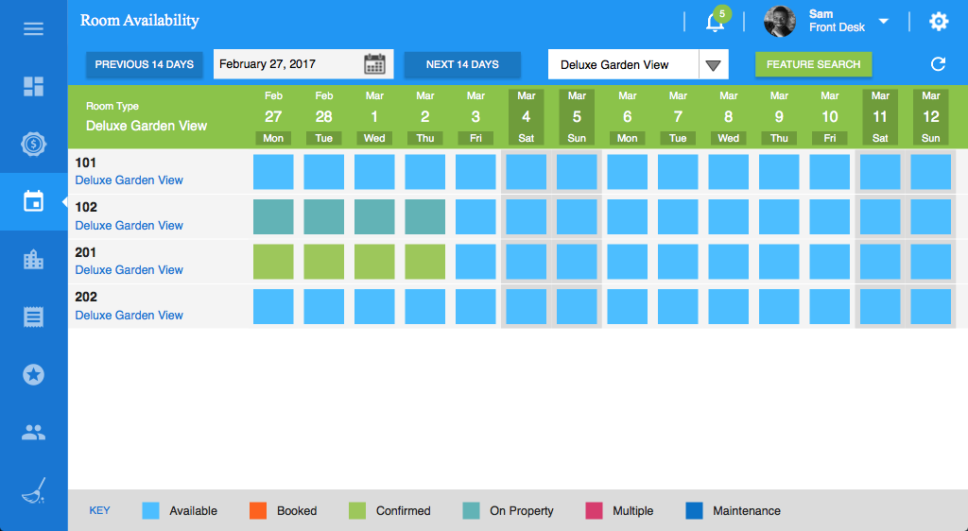
Task: Open the calendar date picker icon
Action: point(375,64)
